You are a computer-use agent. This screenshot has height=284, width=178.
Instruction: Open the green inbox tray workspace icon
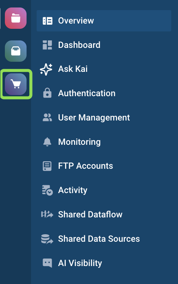click(x=16, y=51)
